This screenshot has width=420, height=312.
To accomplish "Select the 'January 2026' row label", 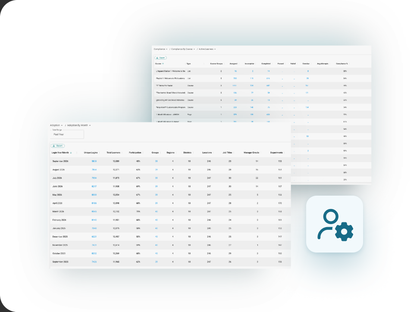I will point(59,228).
